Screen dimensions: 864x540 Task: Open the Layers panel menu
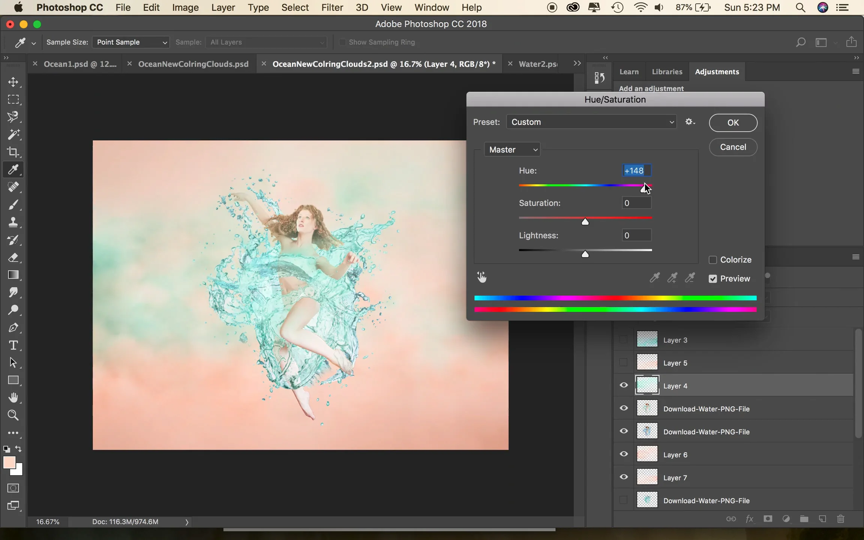(855, 257)
